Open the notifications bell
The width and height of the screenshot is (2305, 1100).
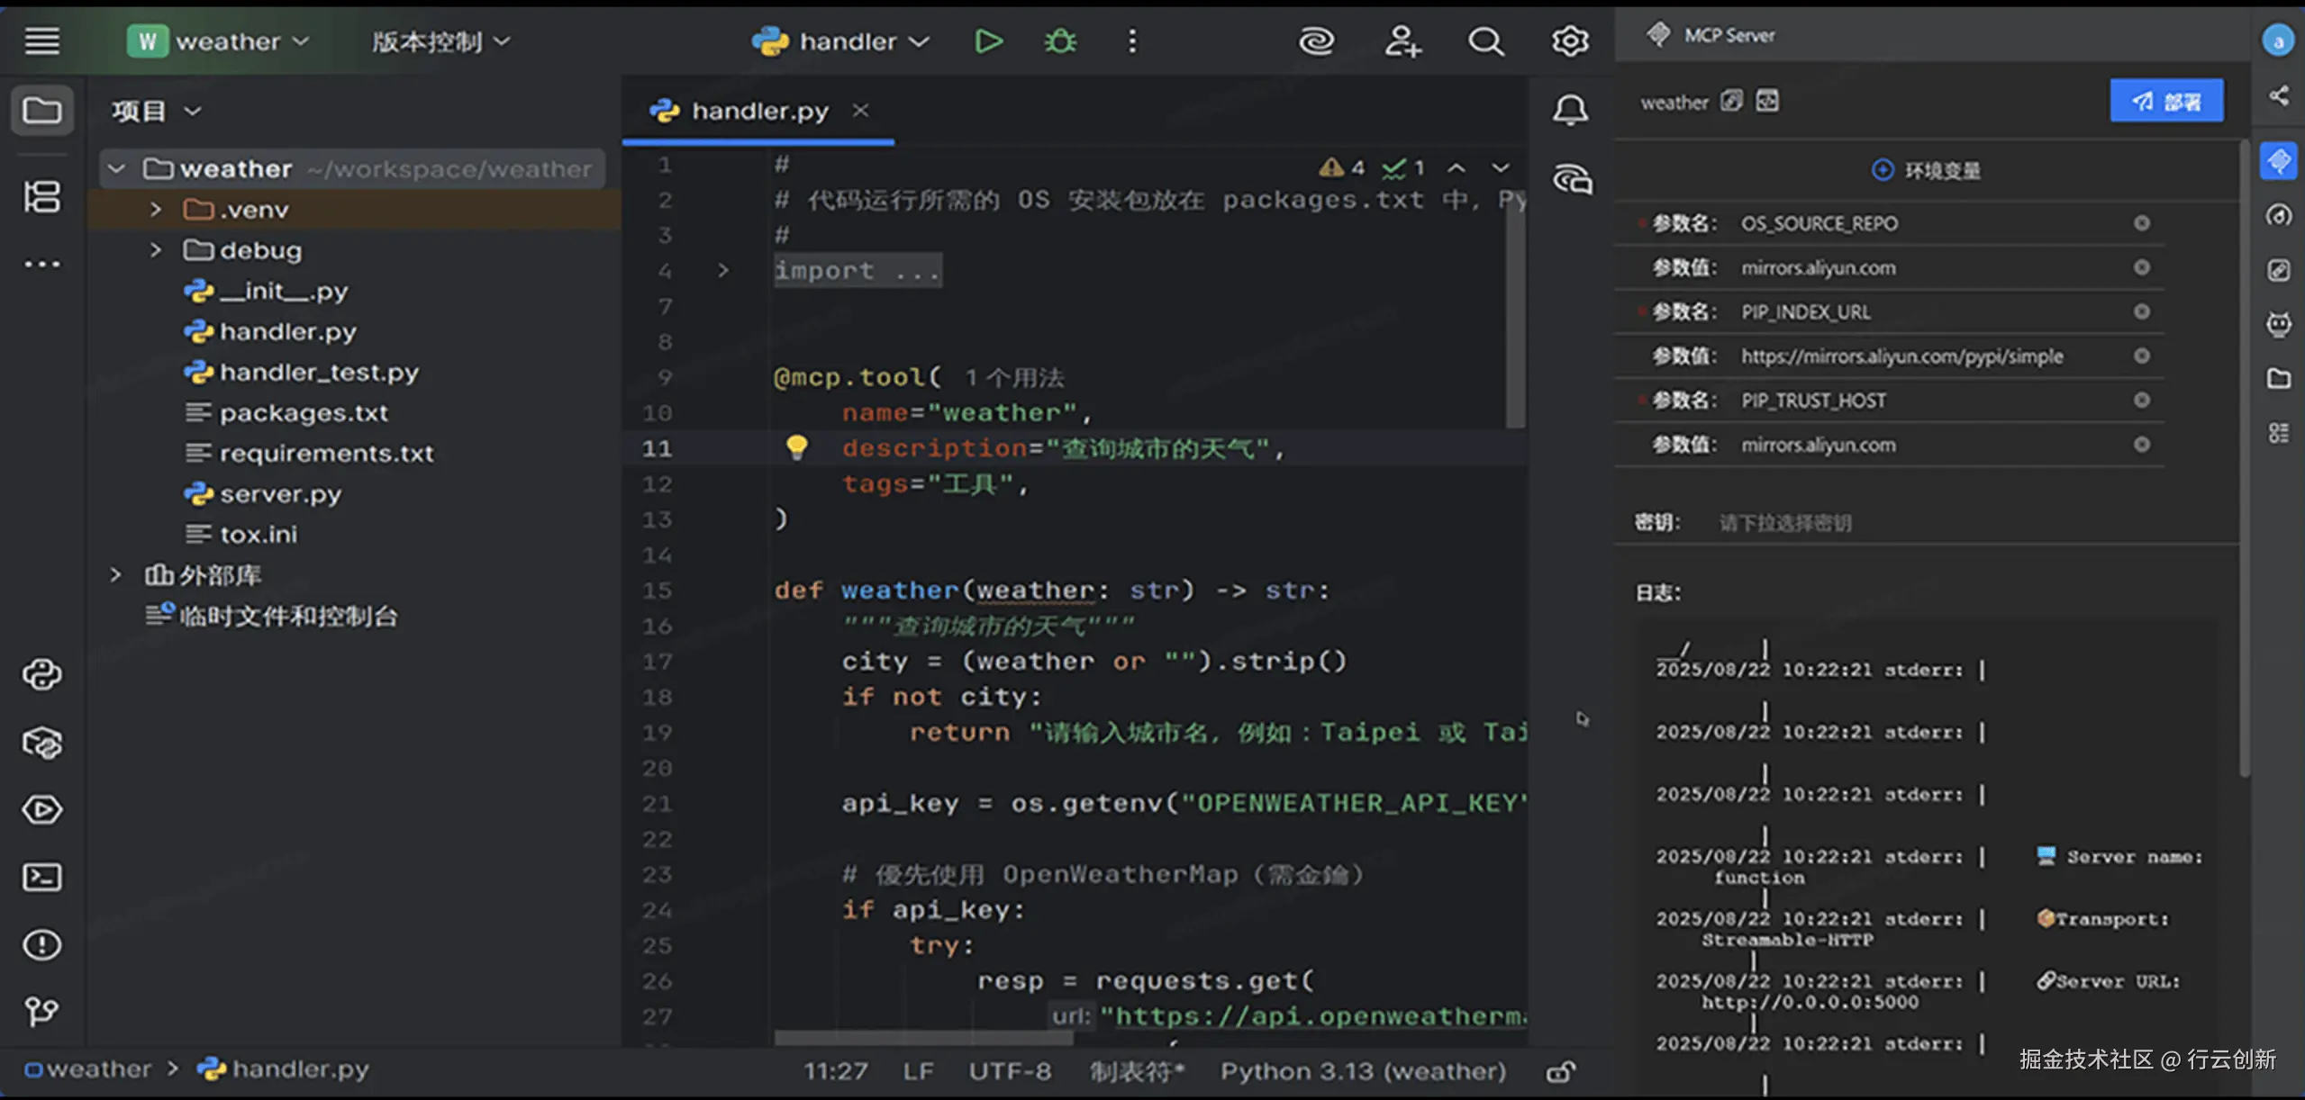click(x=1570, y=111)
